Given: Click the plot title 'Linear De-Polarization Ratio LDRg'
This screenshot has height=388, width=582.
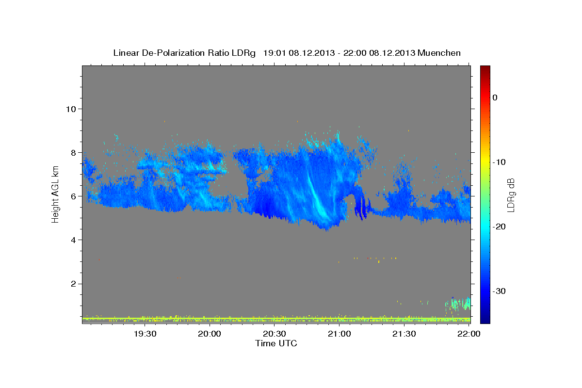Looking at the screenshot, I should click(x=184, y=53).
